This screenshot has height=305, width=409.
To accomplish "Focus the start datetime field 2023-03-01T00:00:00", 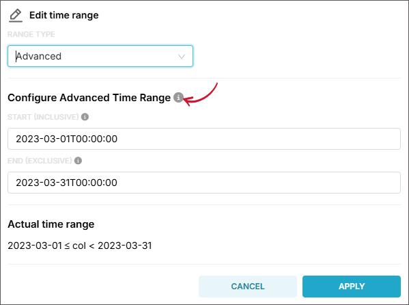I will [204, 139].
